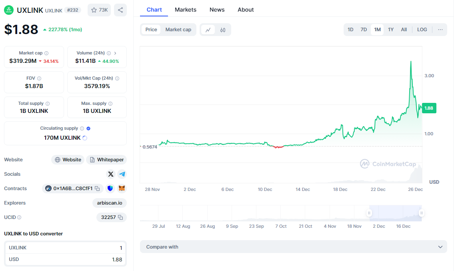The height and width of the screenshot is (271, 454).
Task: Open the chart more options ellipsis
Action: (x=440, y=30)
